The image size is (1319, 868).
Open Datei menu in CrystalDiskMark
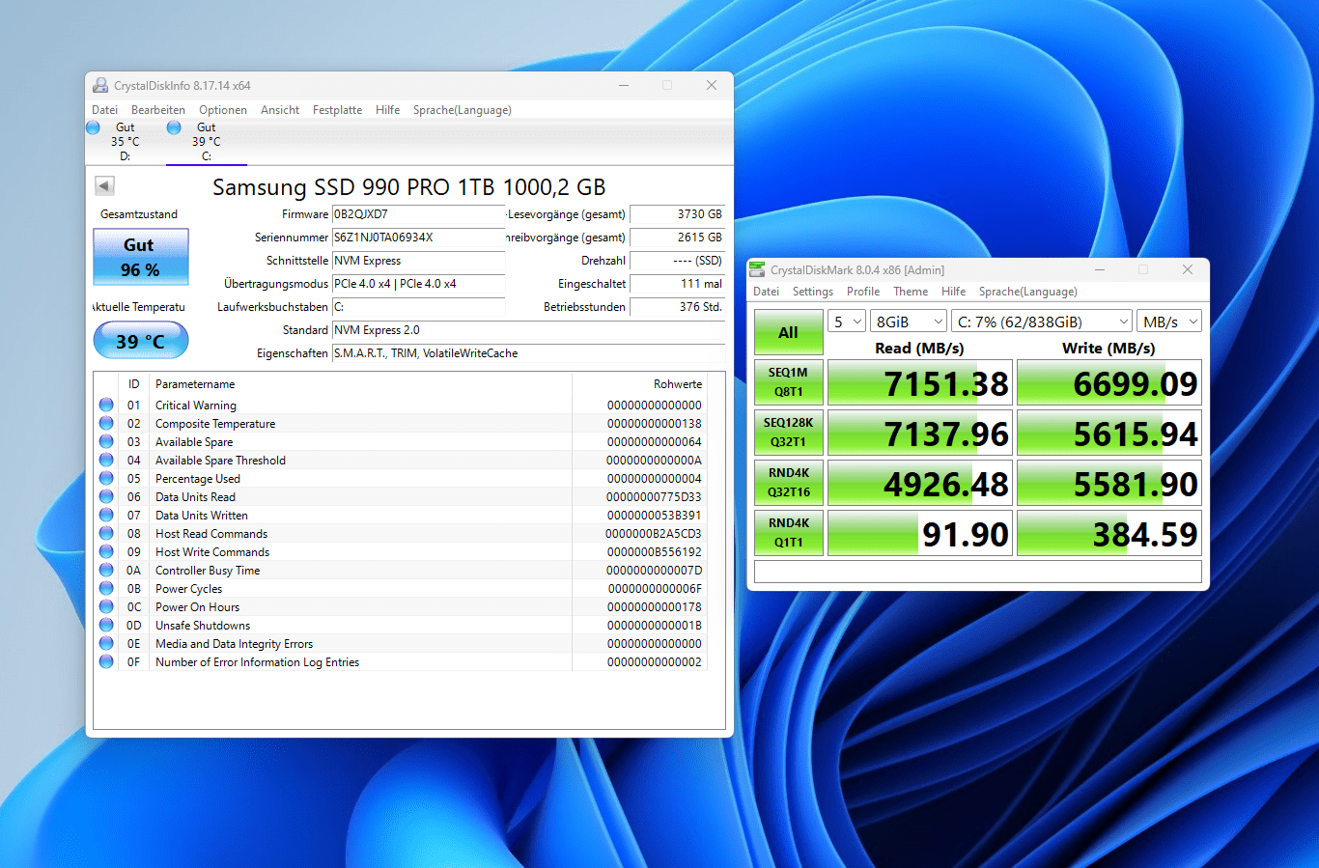[767, 292]
